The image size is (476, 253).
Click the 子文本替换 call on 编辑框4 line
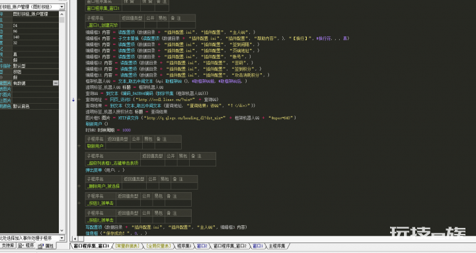(x=128, y=38)
